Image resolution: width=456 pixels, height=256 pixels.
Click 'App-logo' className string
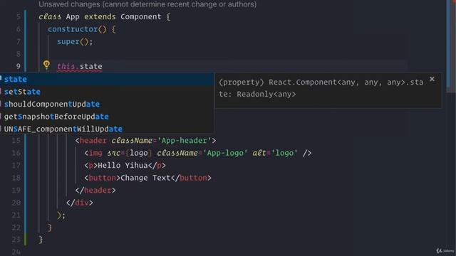pyautogui.click(x=225, y=153)
